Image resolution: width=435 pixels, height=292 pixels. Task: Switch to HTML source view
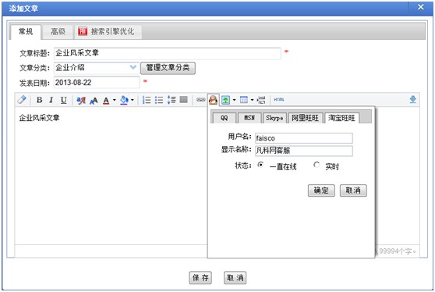(x=279, y=99)
